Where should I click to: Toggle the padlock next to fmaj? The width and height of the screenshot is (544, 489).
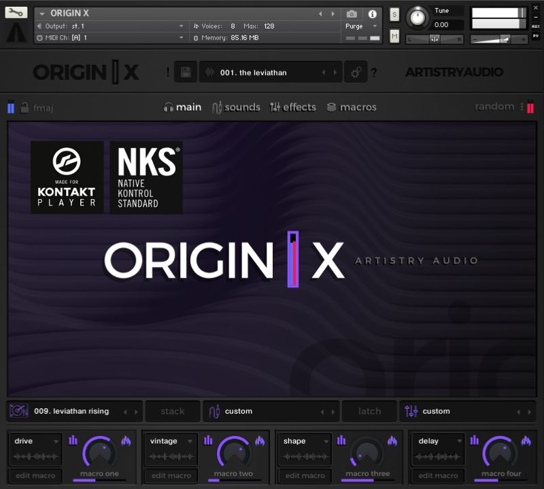24,107
